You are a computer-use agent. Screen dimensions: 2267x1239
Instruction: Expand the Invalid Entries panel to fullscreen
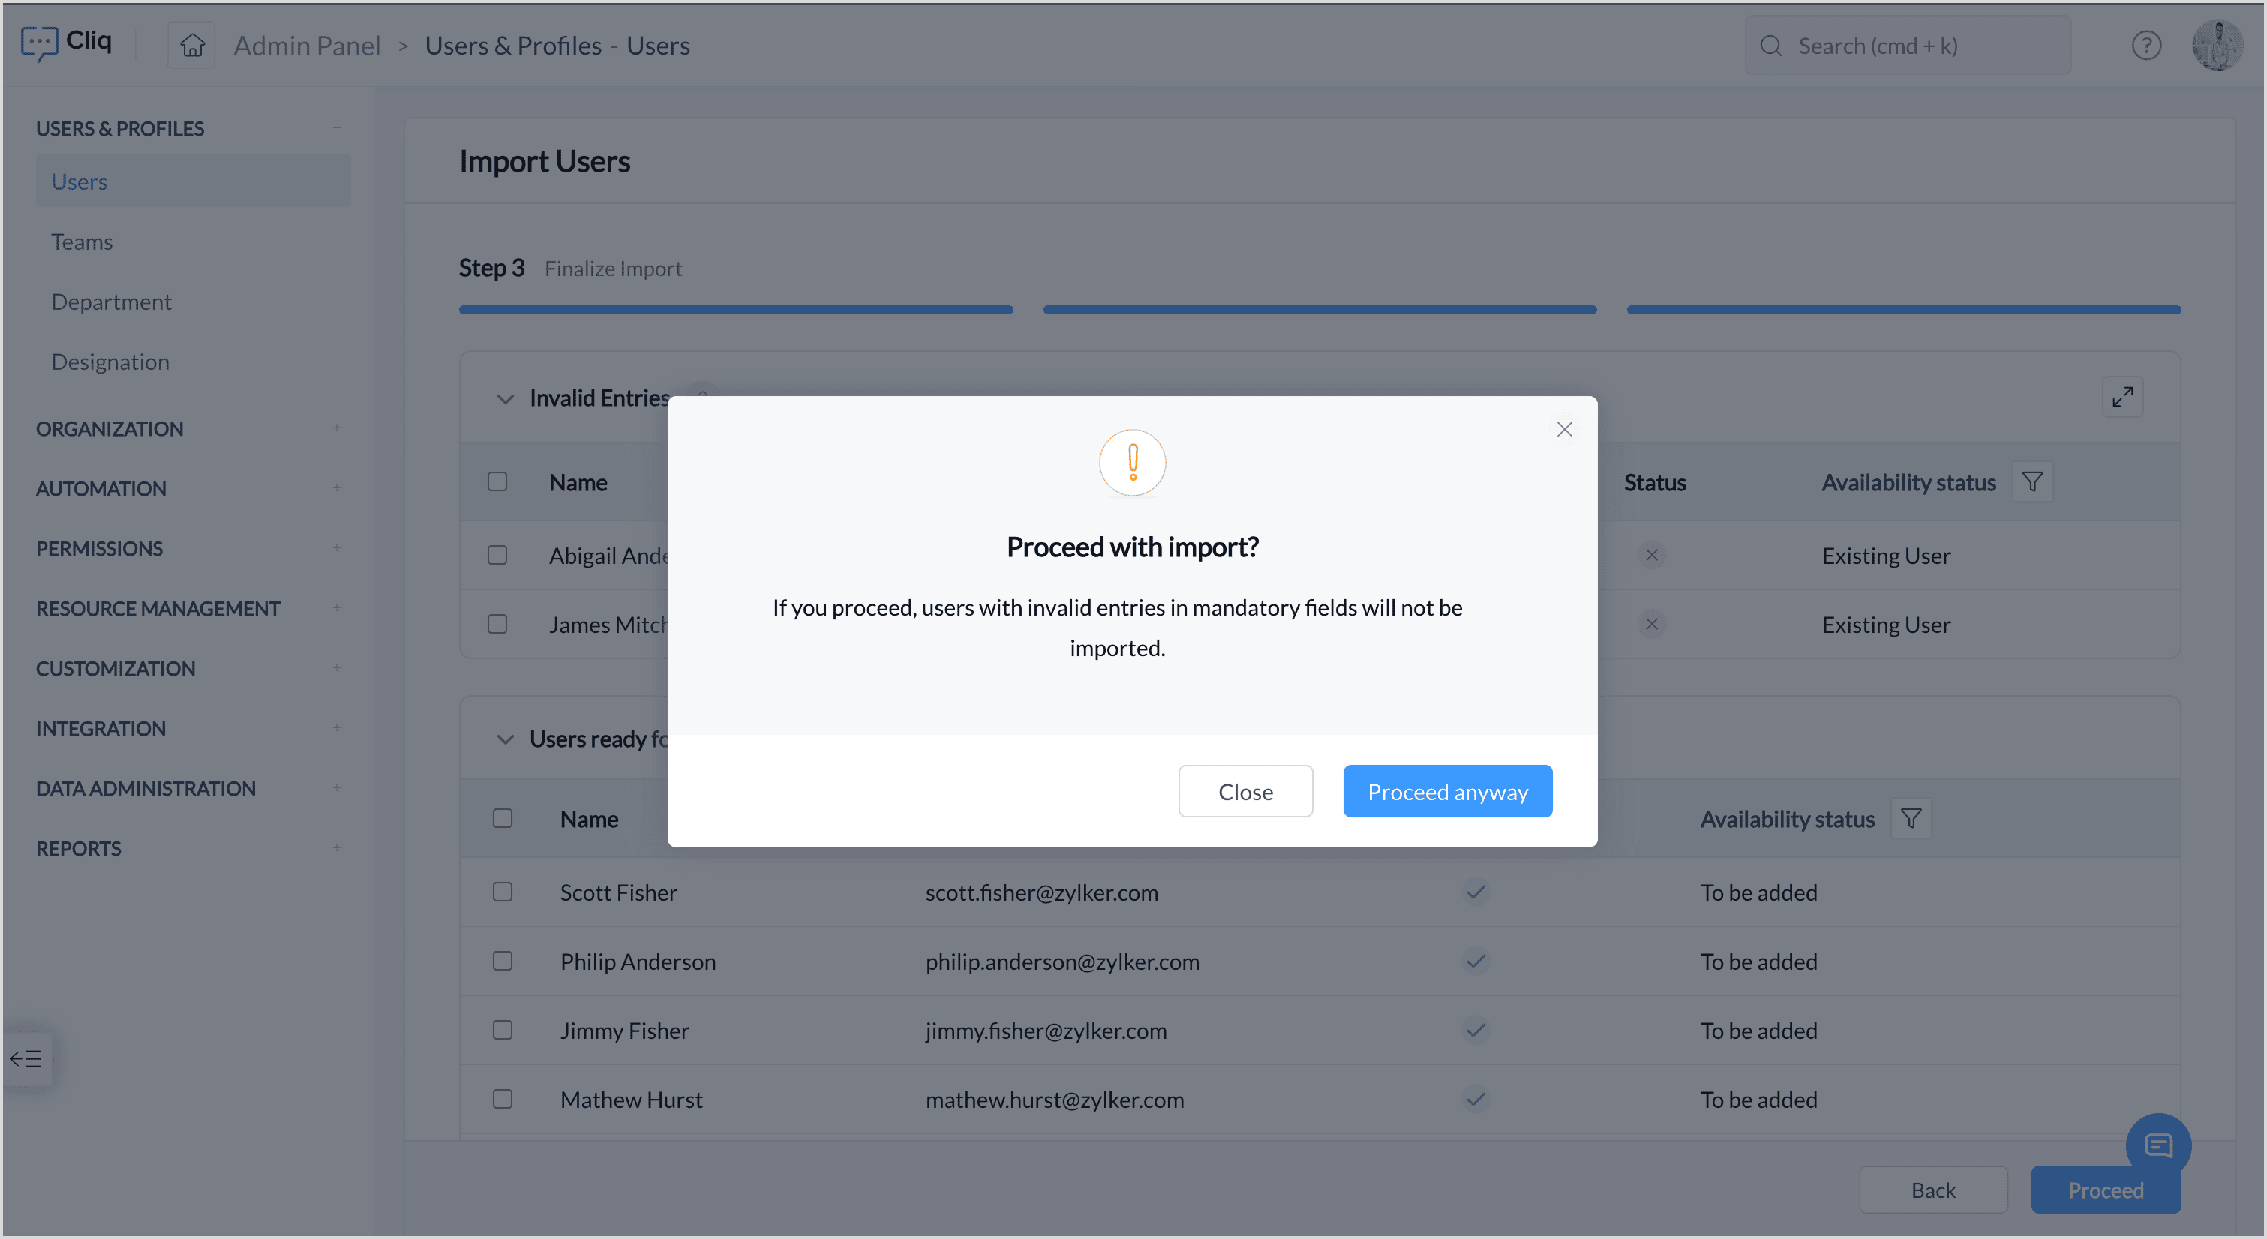tap(2123, 397)
